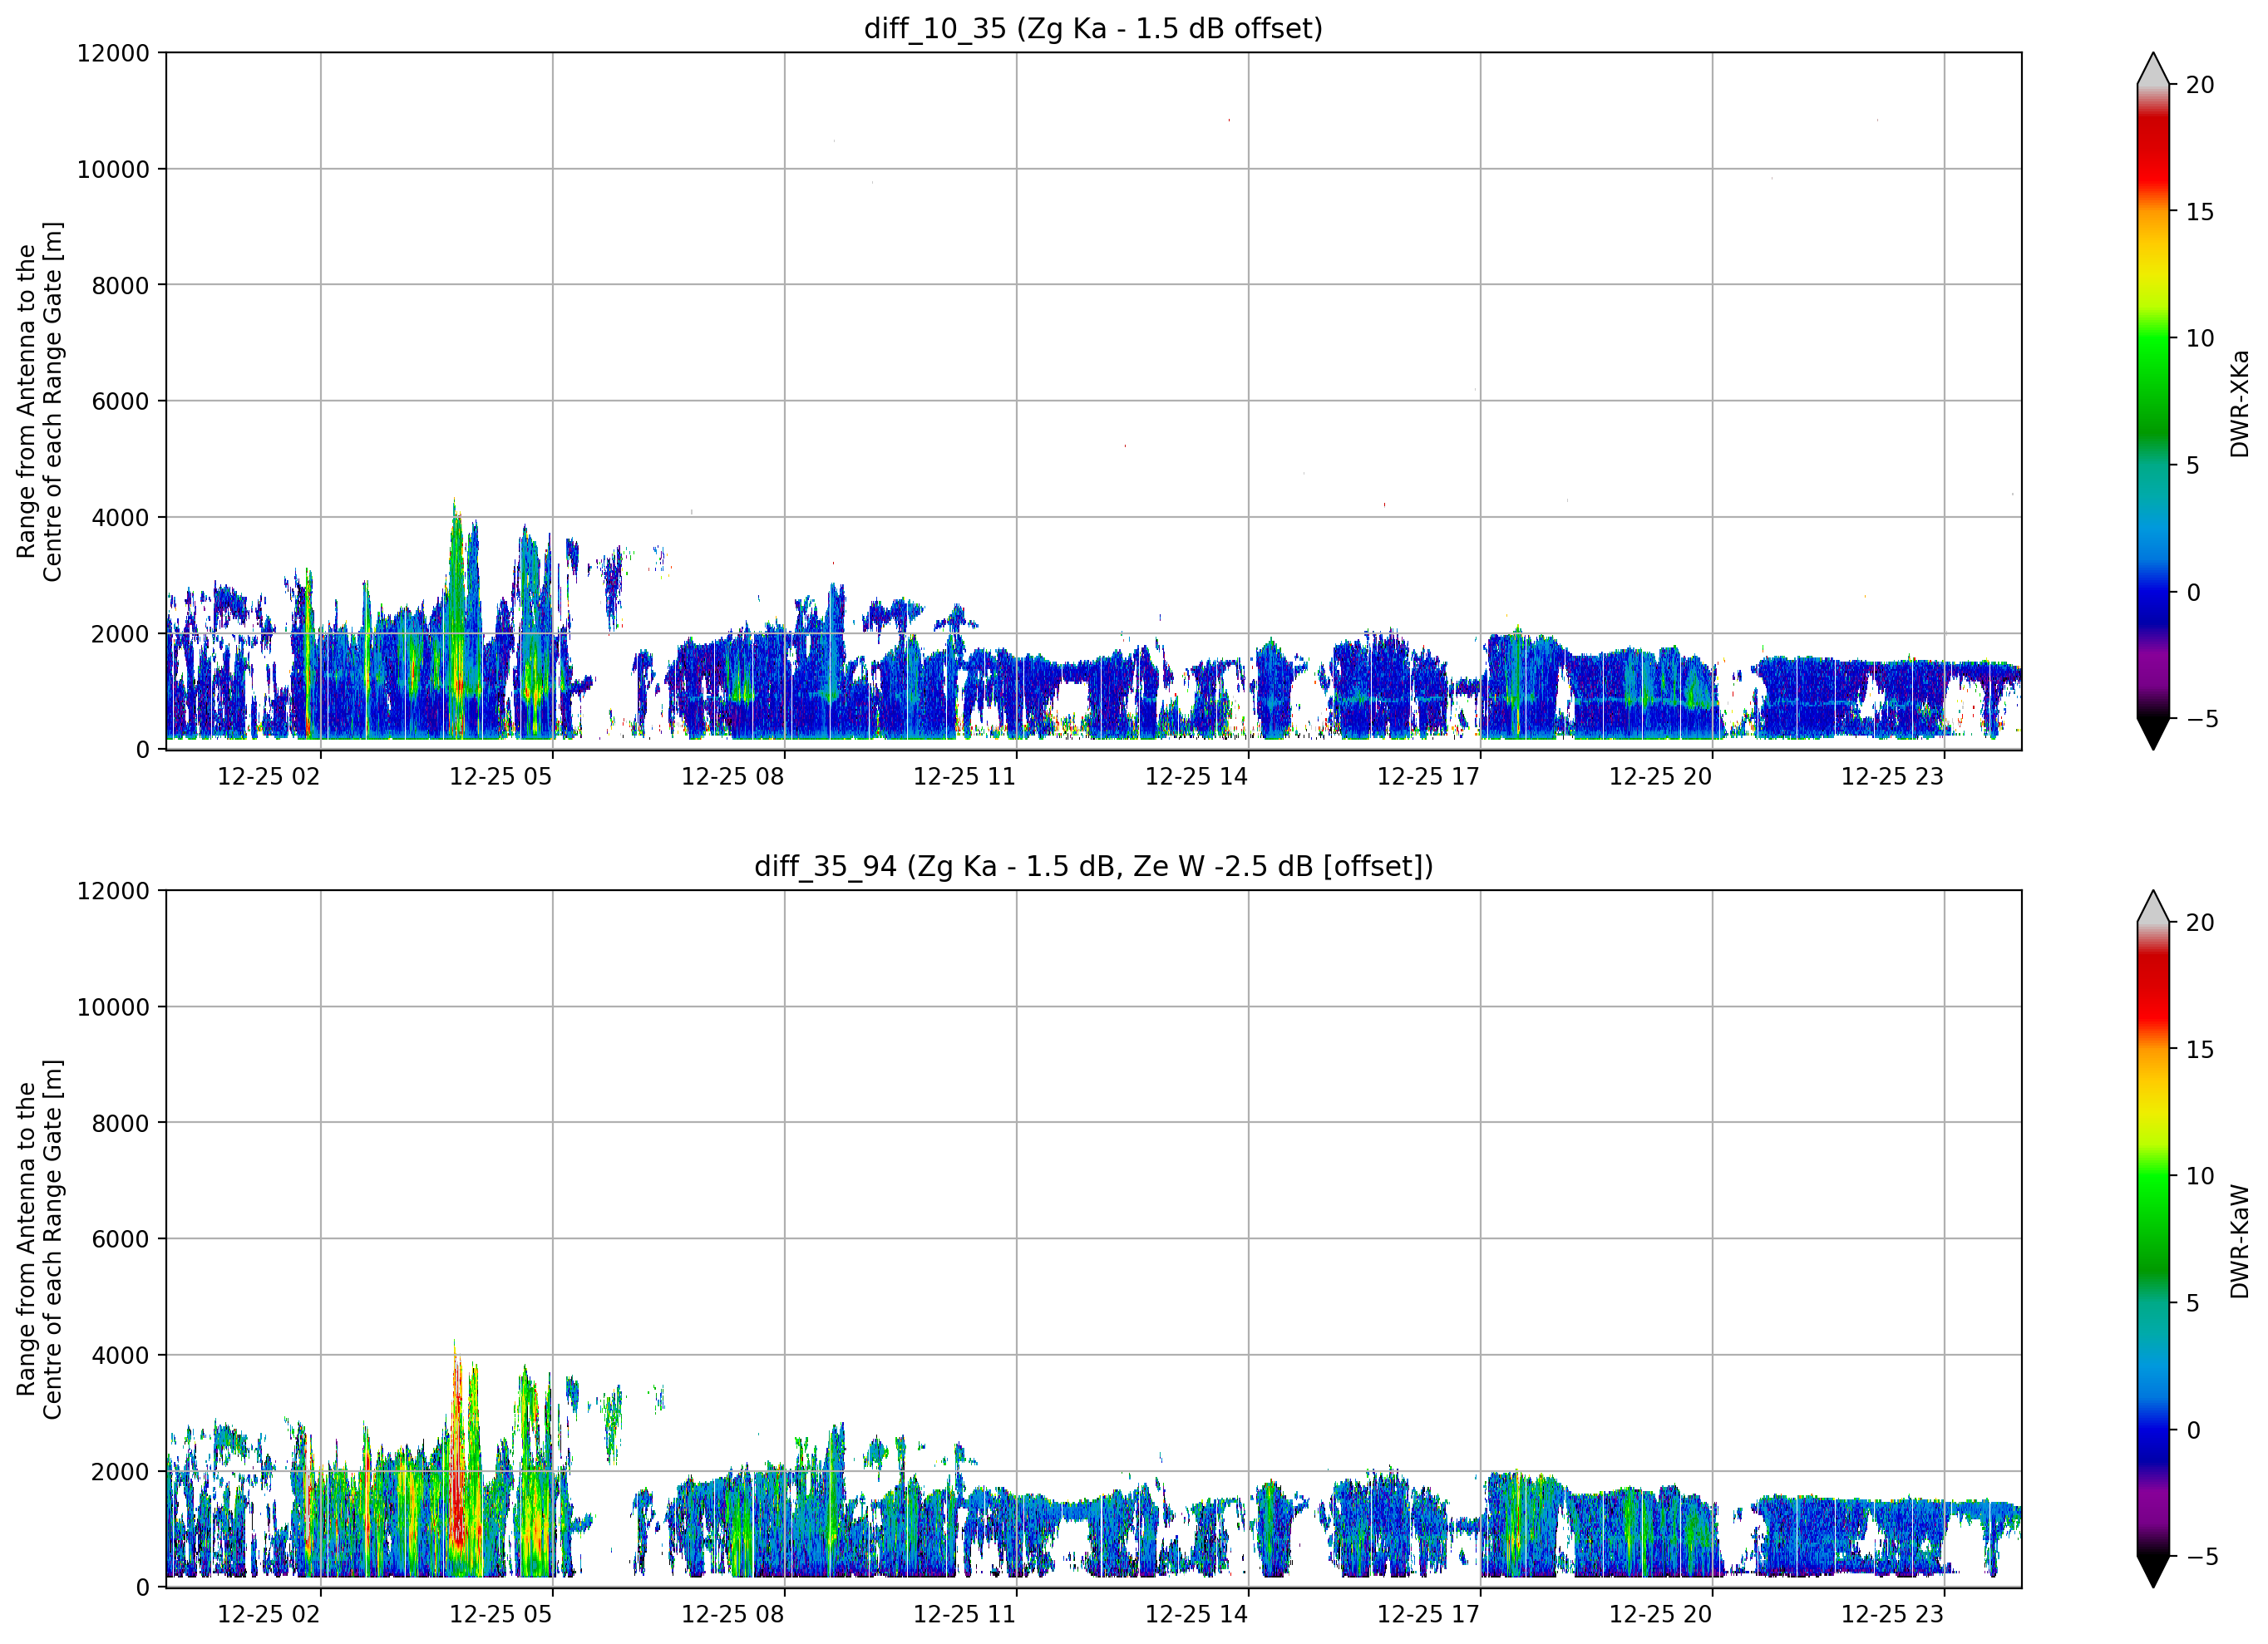
Task: Click the 10000 y-tick of diff_35_94 plot
Action: click(x=113, y=1008)
